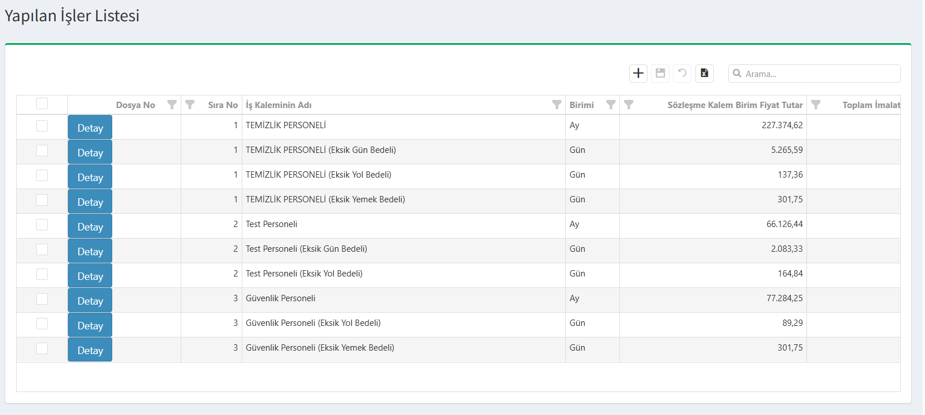This screenshot has width=925, height=415.
Task: Sort by the Sıra No column header
Action: (222, 105)
